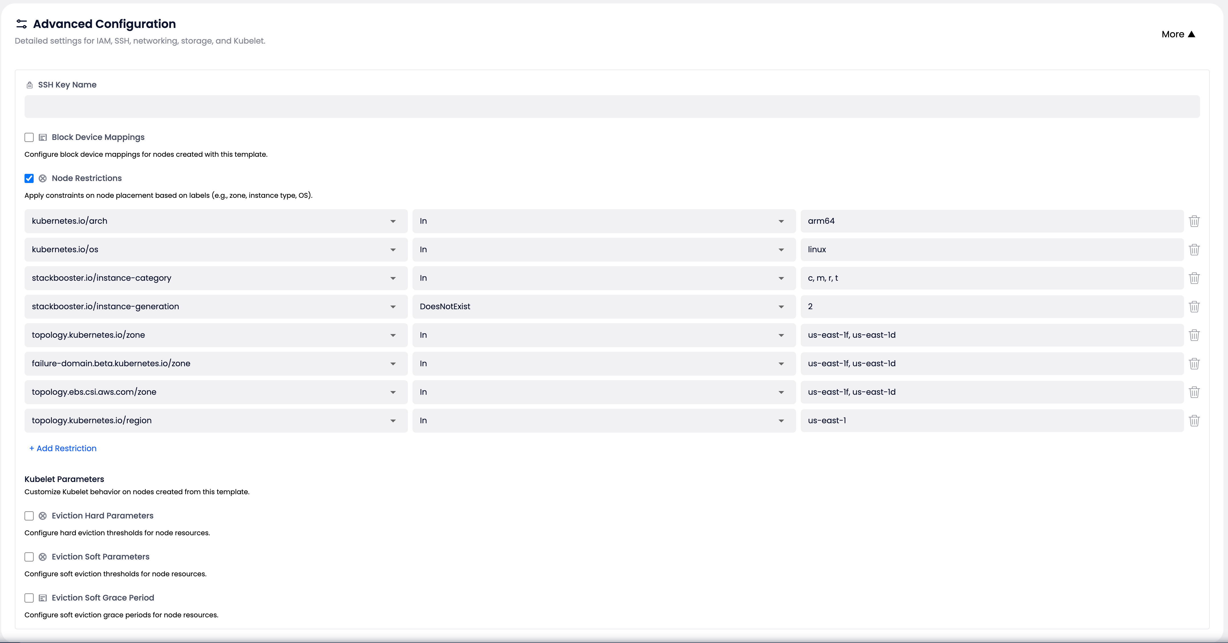Open the kubernetes.io/arch label dropdown
This screenshot has width=1228, height=643.
(215, 221)
